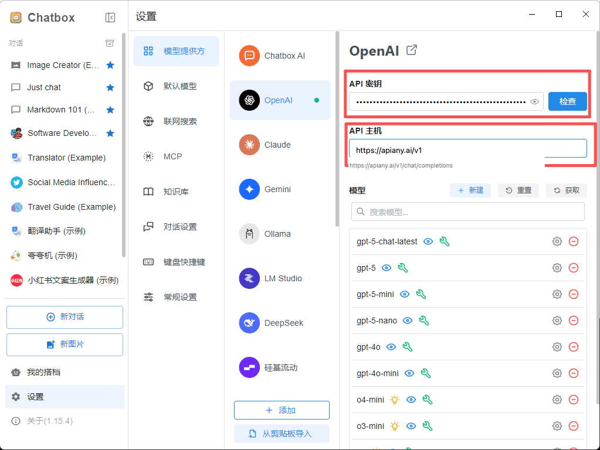This screenshot has height=450, width=600.
Task: Open the 设置 settings entry in sidebar
Action: pyautogui.click(x=65, y=397)
